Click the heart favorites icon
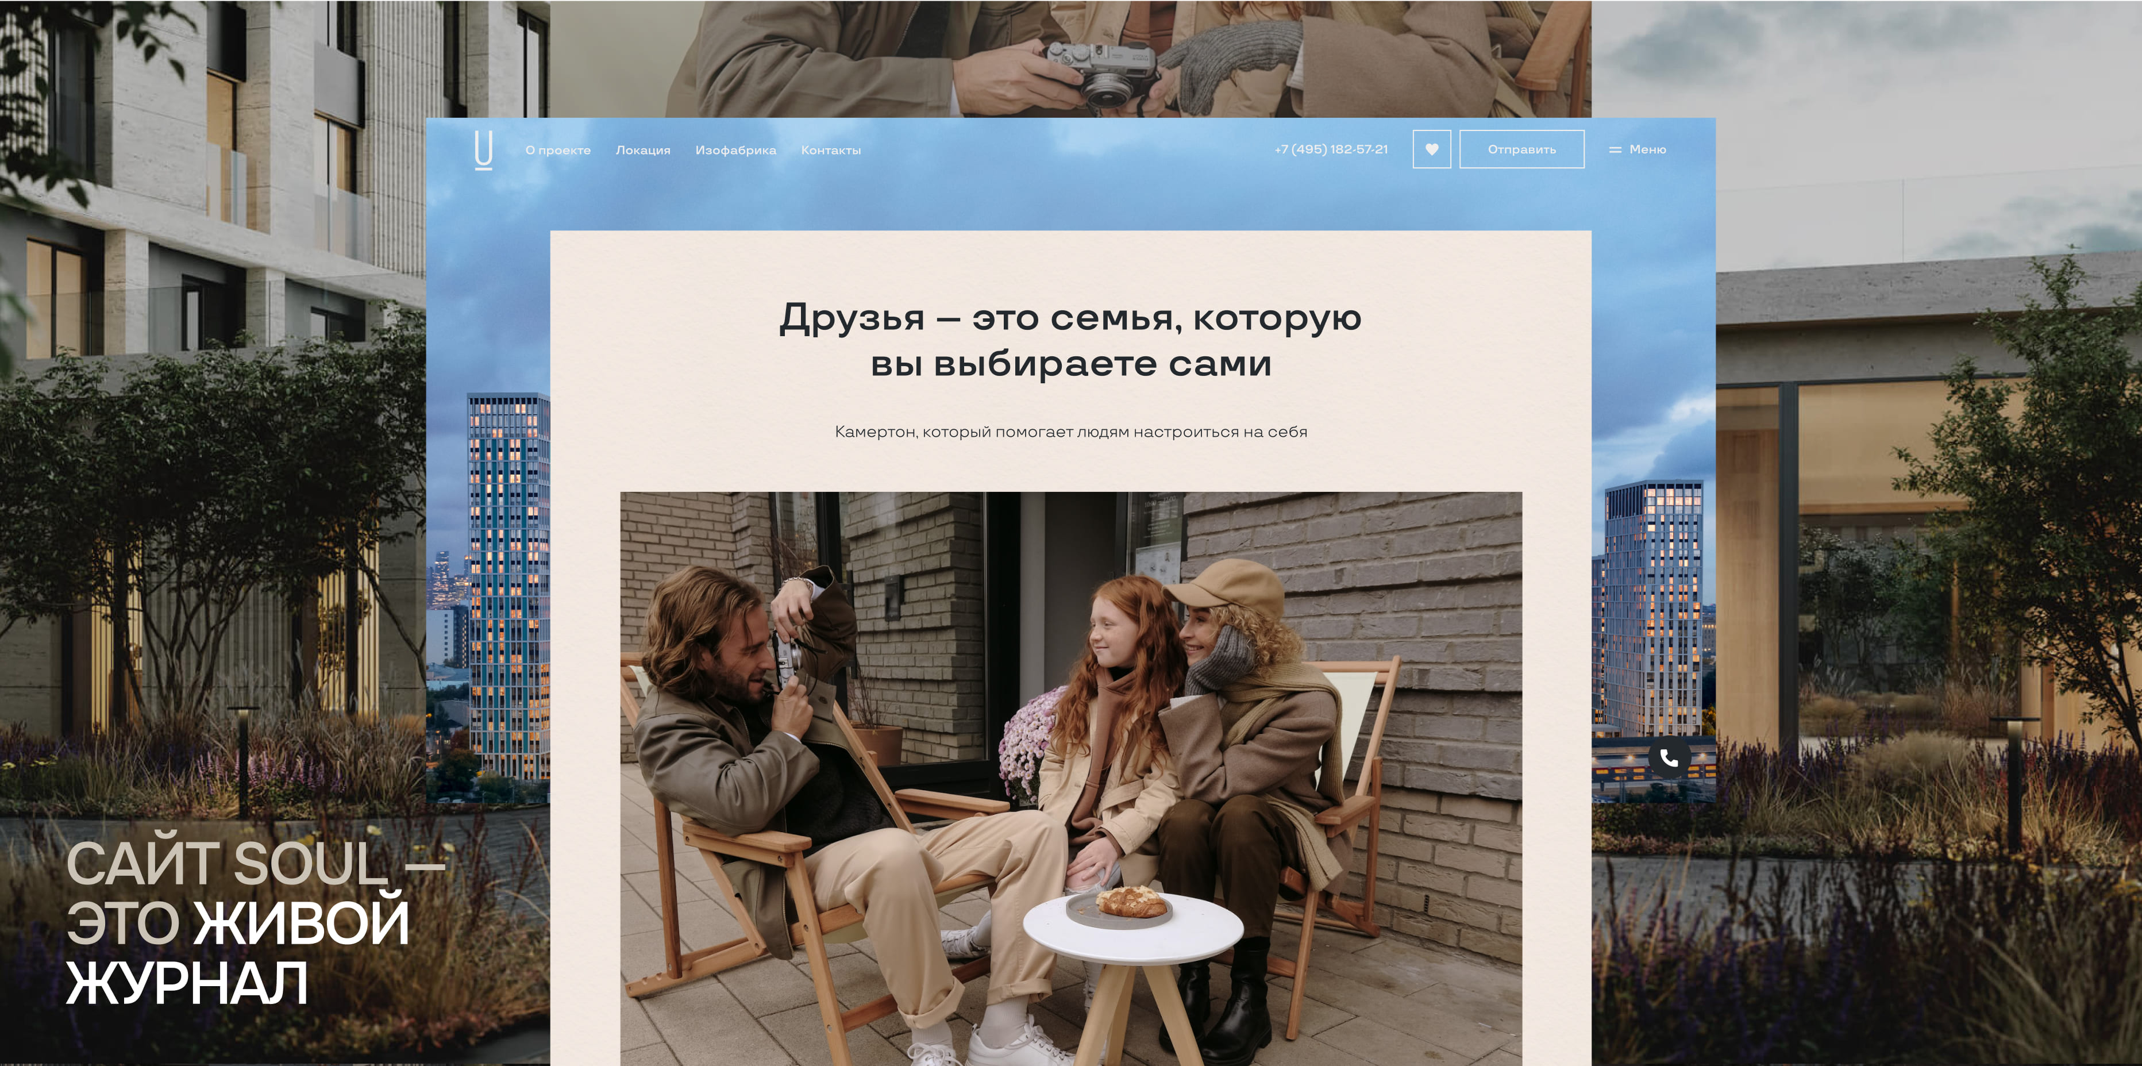Image resolution: width=2142 pixels, height=1066 pixels. coord(1431,149)
